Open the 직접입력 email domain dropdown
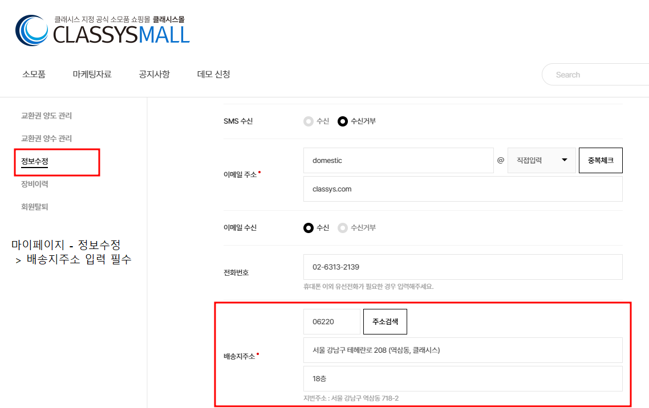649x408 pixels. pyautogui.click(x=541, y=160)
